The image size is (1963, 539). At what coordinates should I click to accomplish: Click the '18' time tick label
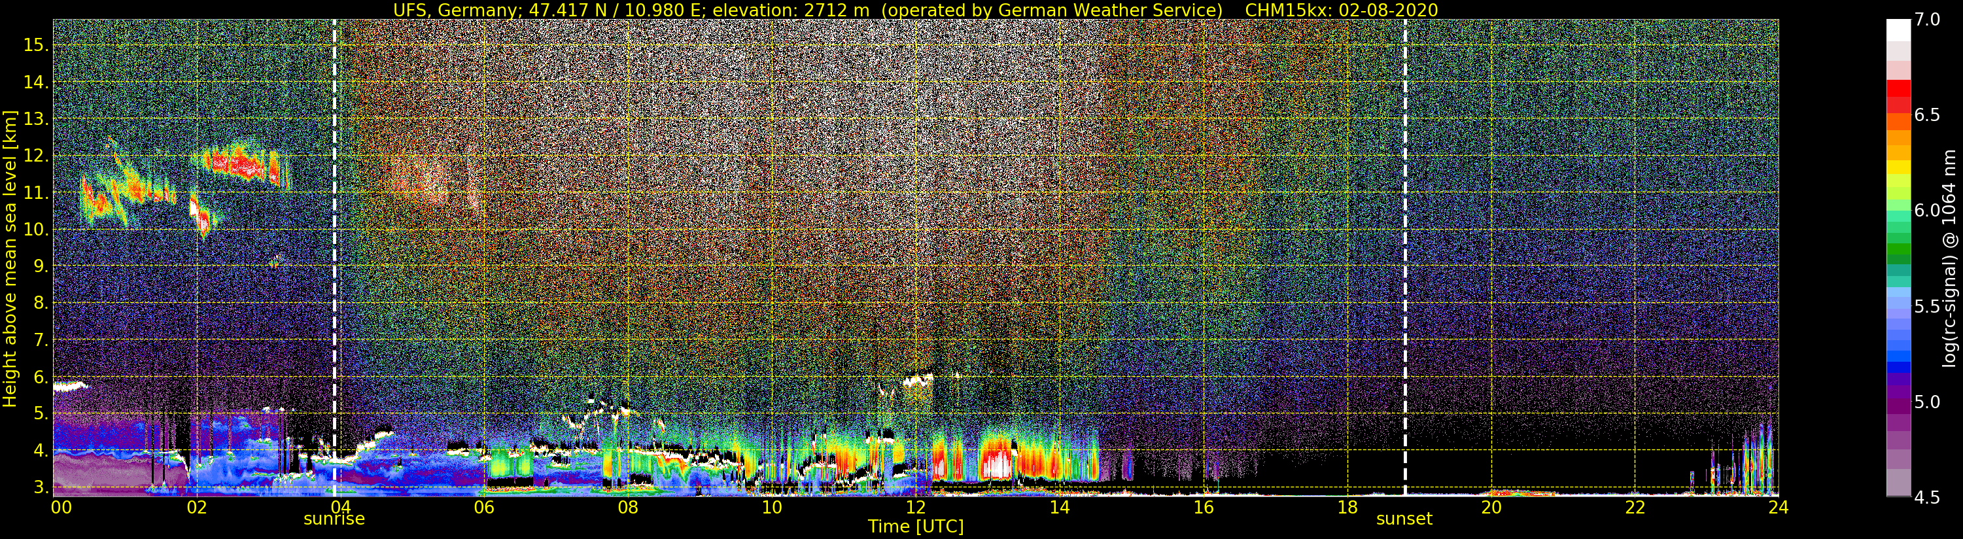(1347, 508)
